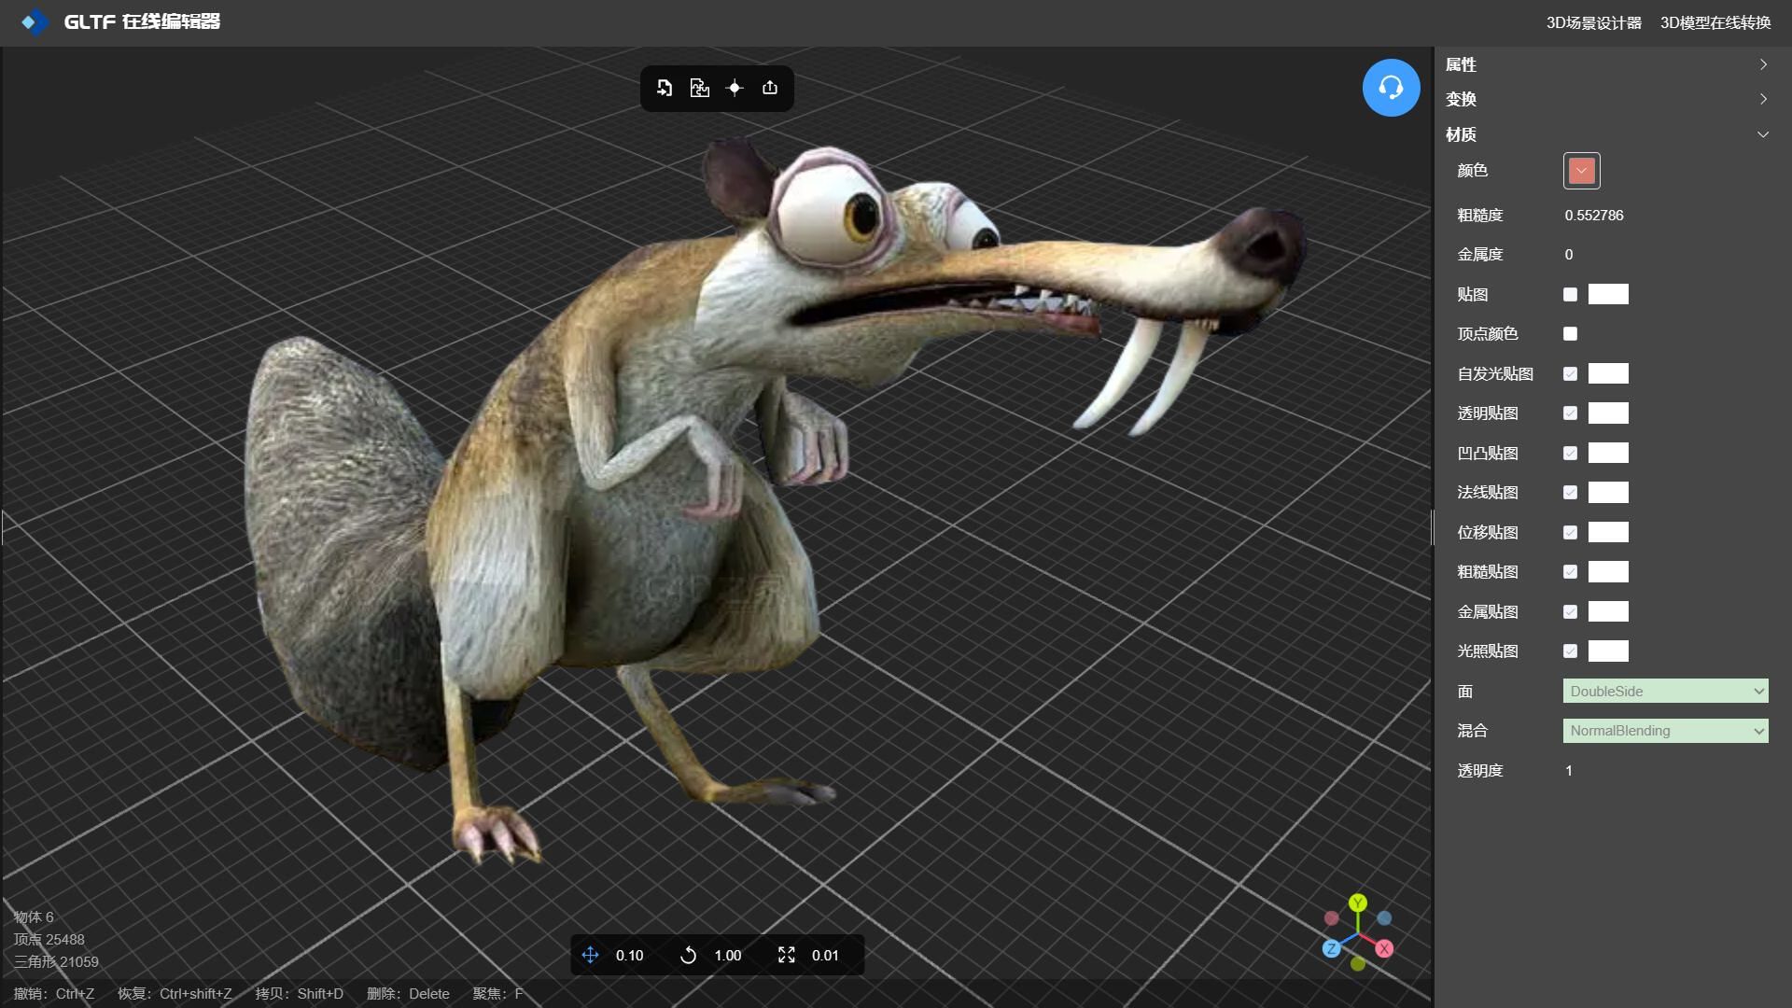The width and height of the screenshot is (1792, 1008).
Task: Click the export upload icon in the toolbar
Action: [770, 88]
